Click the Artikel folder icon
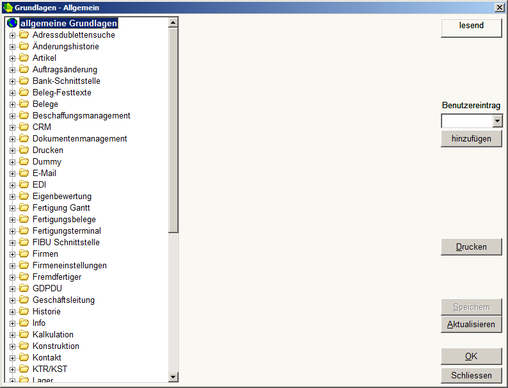This screenshot has height=388, width=508. [24, 58]
